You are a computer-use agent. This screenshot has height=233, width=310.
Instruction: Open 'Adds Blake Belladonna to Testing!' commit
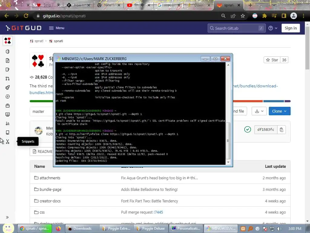coord(149,189)
